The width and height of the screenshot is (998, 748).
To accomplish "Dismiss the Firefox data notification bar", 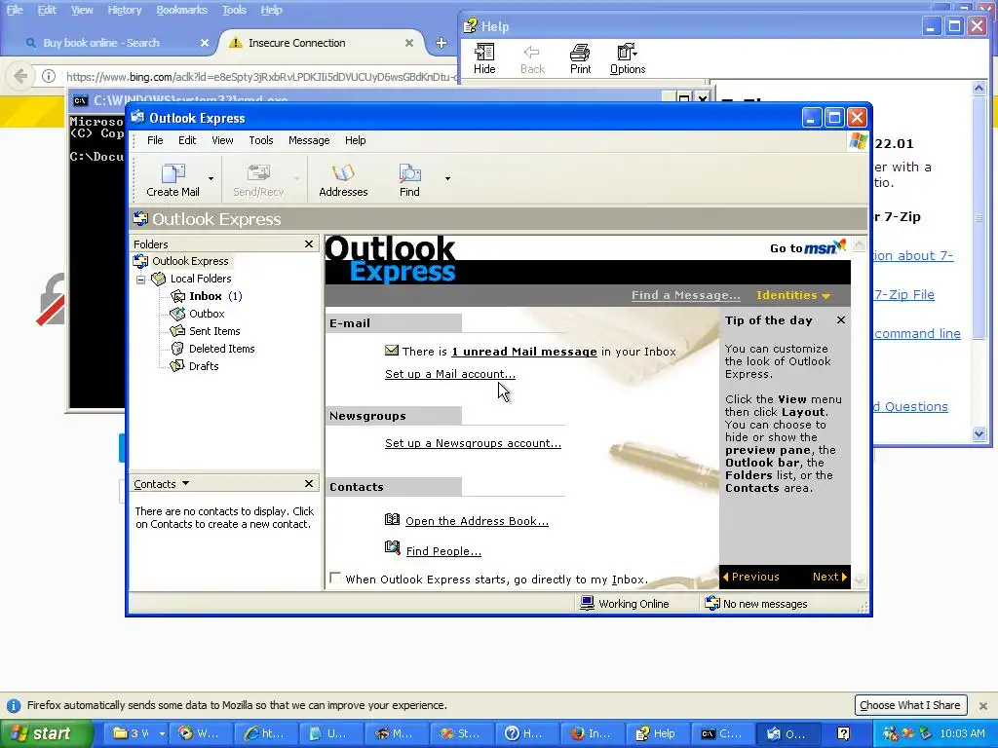I will coord(982,705).
